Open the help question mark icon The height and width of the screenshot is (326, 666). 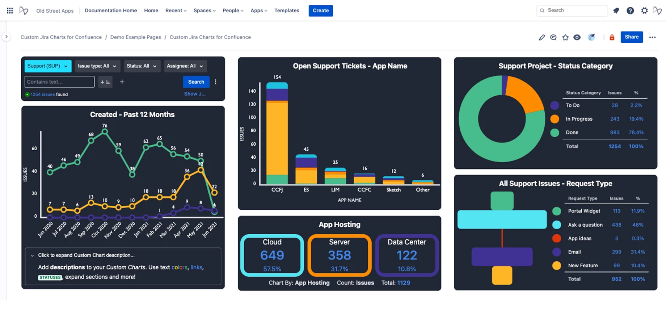[x=630, y=11]
